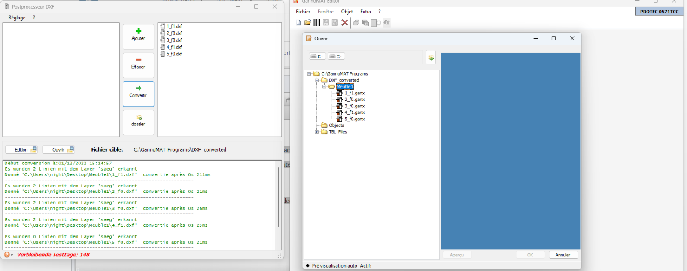Click the Début conversion log line
This screenshot has width=687, height=271.
coord(58,163)
